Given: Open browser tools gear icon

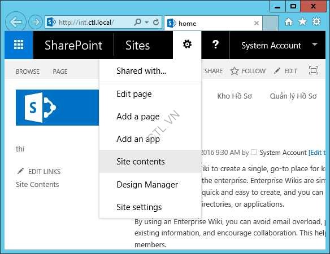Looking at the screenshot, I should tap(316, 21).
